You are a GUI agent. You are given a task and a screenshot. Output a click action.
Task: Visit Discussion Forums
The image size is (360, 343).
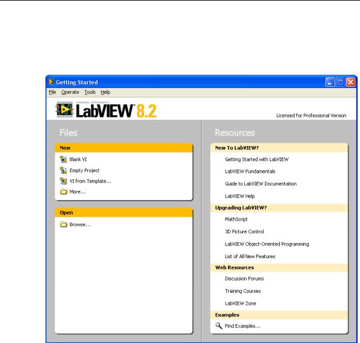244,279
